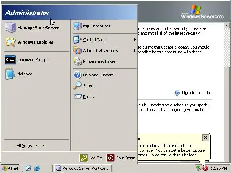Image resolution: width=231 pixels, height=173 pixels.
Task: Expand the Control Panel submenu arrow
Action: click(135, 40)
